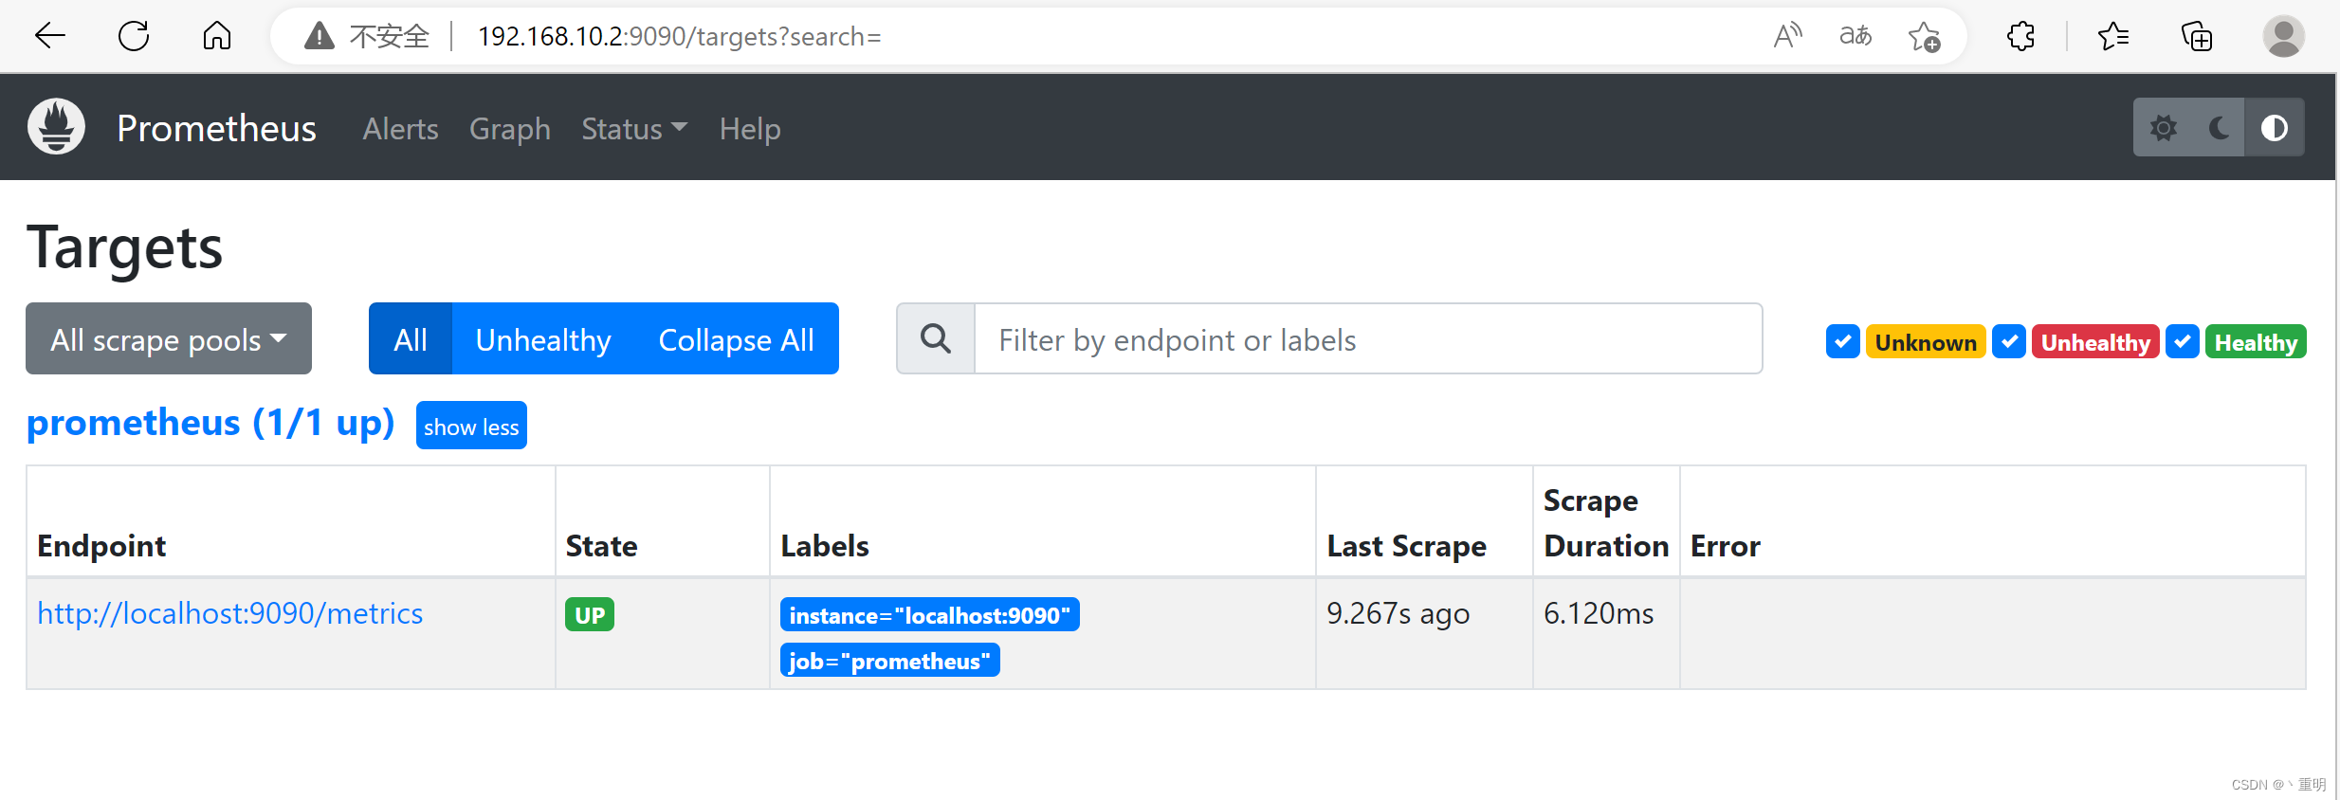Click the red Unhealthy badge
Screen dimensions: 2340x800
click(x=2095, y=341)
